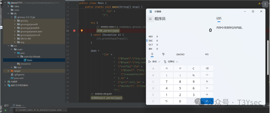
Task: Click the C clear key
Action: click(193, 68)
